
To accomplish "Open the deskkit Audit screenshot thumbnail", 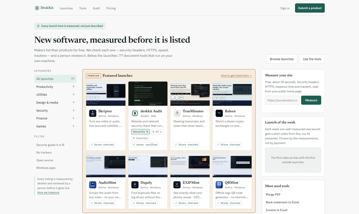I will tap(148, 94).
